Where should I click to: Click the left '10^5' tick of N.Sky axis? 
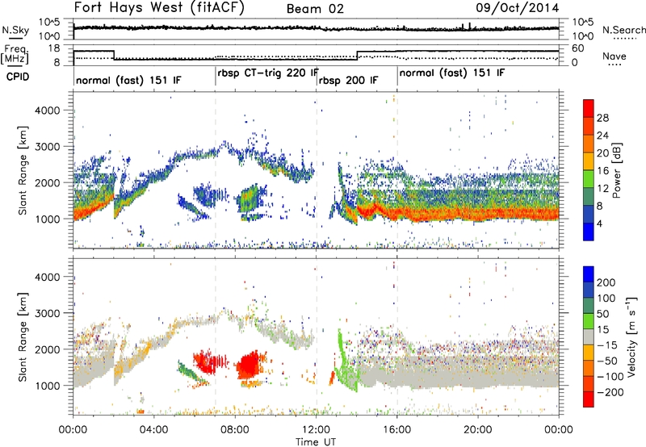pos(49,23)
